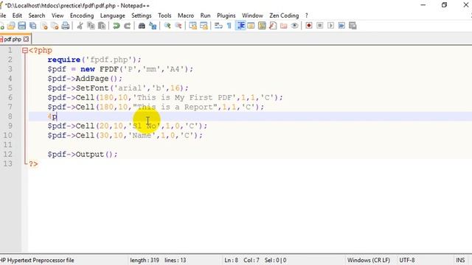Zoom out using the magnifier minus icon

click(x=178, y=26)
